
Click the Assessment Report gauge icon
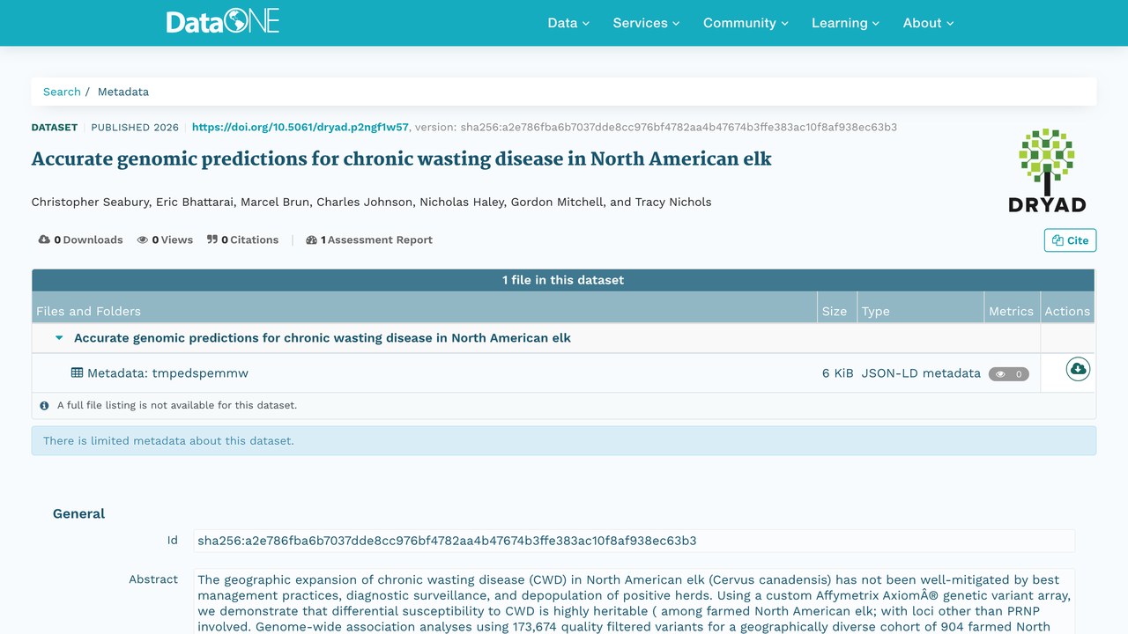311,240
